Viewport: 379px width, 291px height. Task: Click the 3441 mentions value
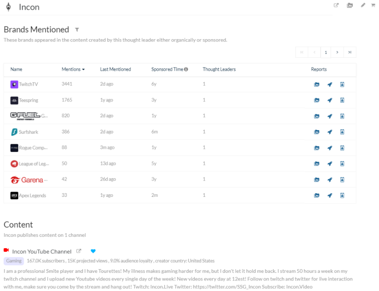[67, 84]
